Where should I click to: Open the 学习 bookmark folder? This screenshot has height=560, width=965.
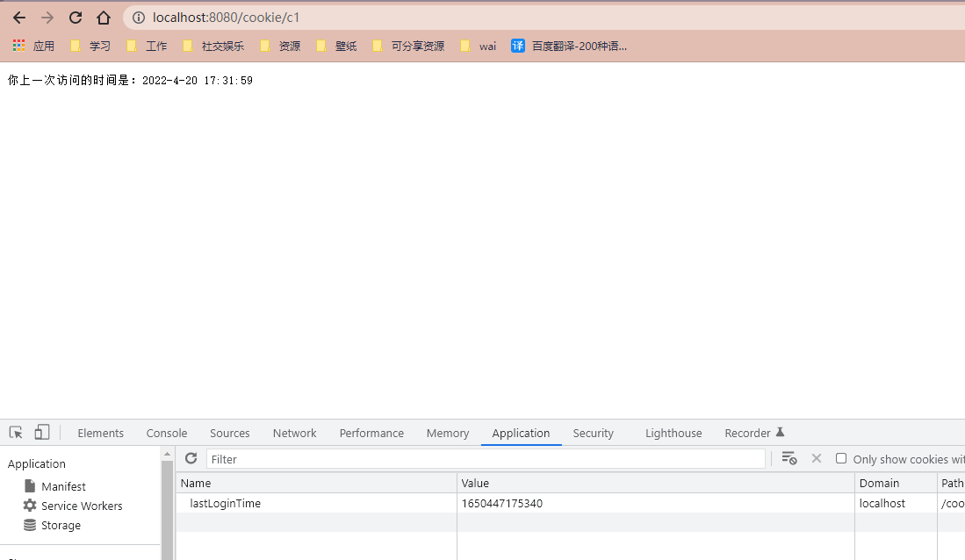90,46
